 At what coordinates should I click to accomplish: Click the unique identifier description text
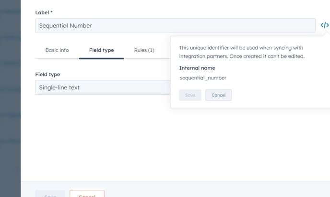tap(242, 52)
